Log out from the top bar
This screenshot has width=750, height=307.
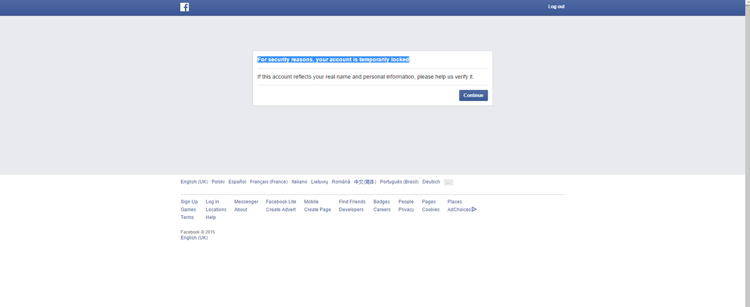[556, 7]
